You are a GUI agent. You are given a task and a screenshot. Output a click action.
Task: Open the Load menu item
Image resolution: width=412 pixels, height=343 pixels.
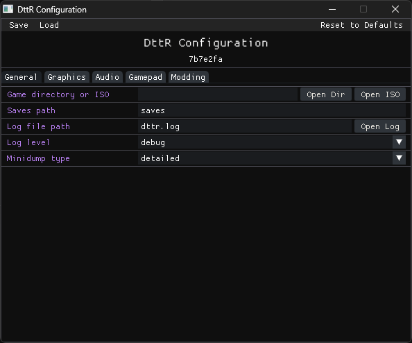tap(49, 25)
